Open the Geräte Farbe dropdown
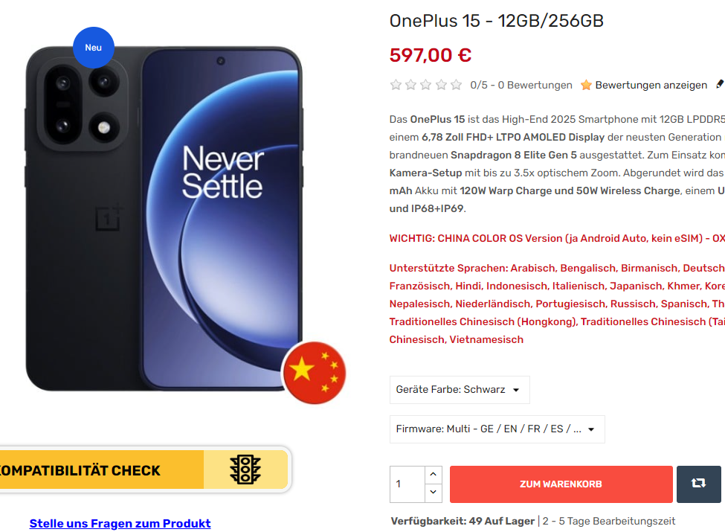The height and width of the screenshot is (532, 725). click(x=460, y=390)
